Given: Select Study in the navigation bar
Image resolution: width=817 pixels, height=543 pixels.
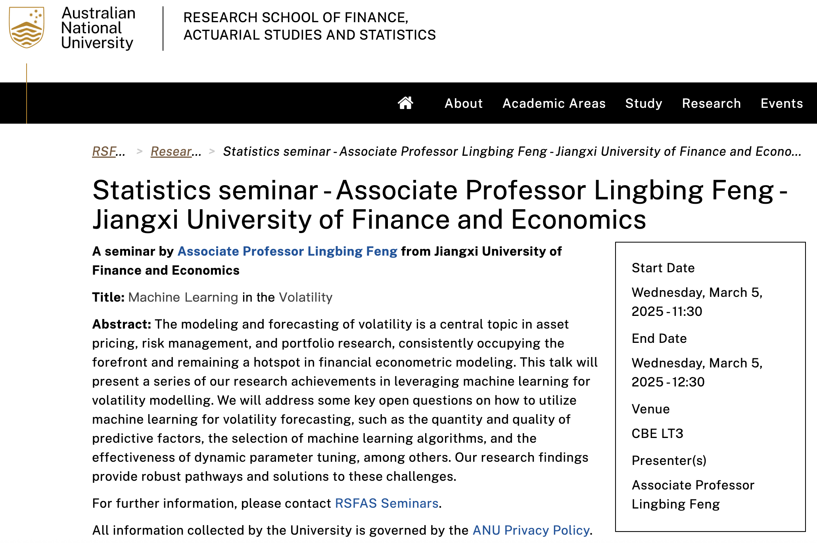Looking at the screenshot, I should (x=643, y=103).
